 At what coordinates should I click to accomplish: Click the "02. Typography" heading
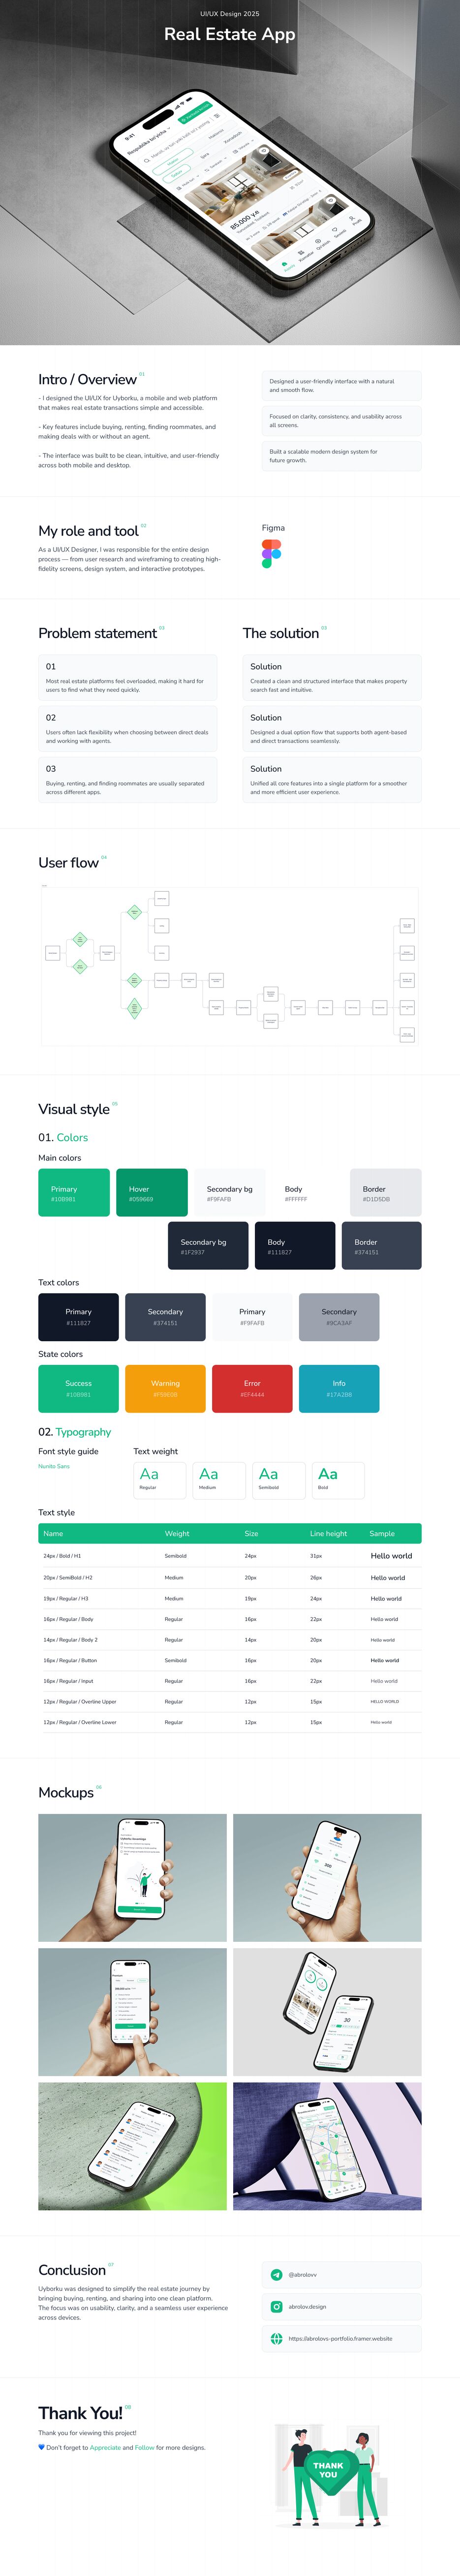tap(75, 1432)
